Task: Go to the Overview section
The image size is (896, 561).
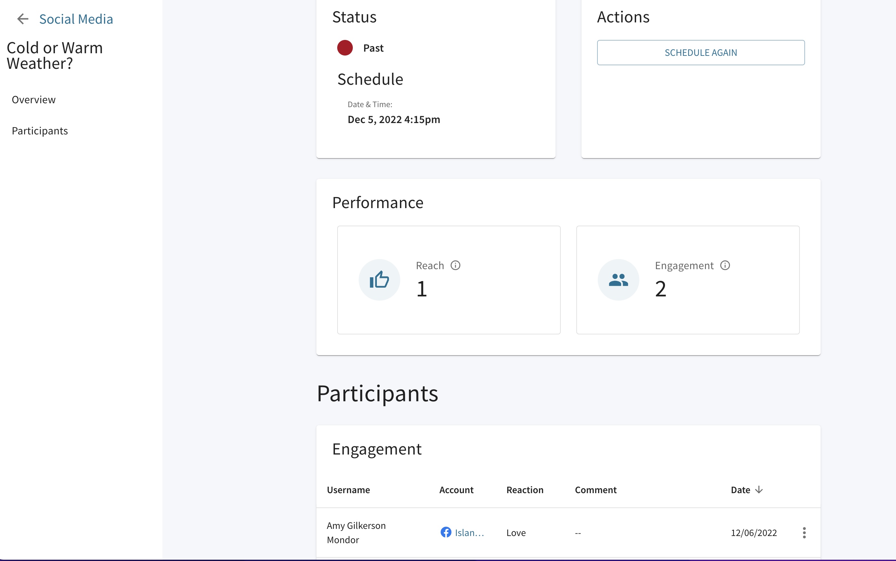Action: (x=34, y=99)
